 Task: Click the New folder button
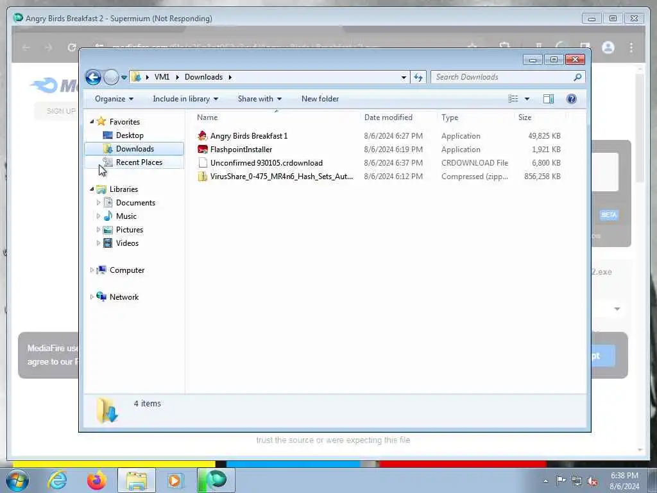(x=320, y=99)
